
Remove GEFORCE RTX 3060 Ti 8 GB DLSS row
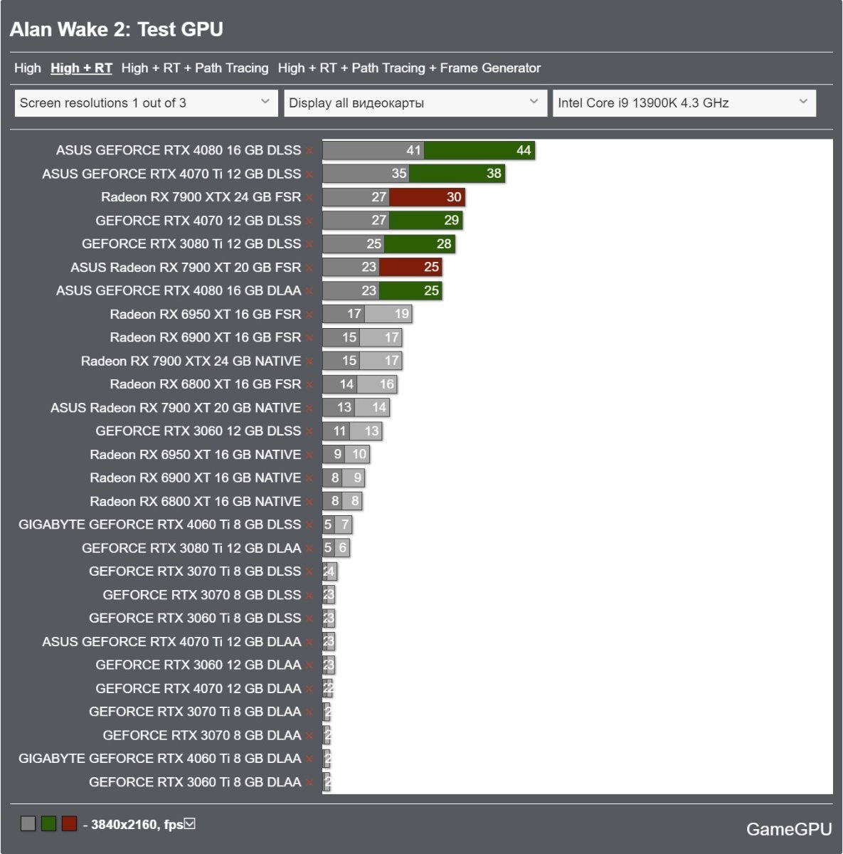point(310,618)
